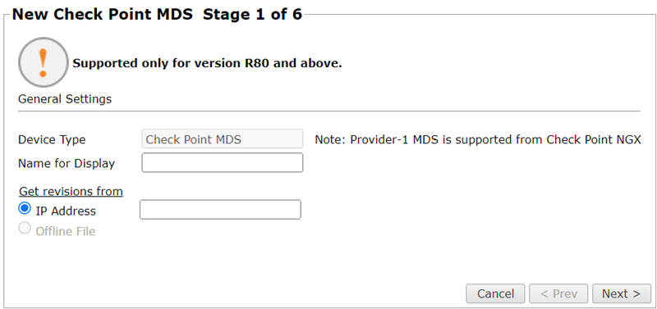Viewport: 657px width, 309px height.
Task: Click the Offline File option label
Action: pyautogui.click(x=66, y=231)
